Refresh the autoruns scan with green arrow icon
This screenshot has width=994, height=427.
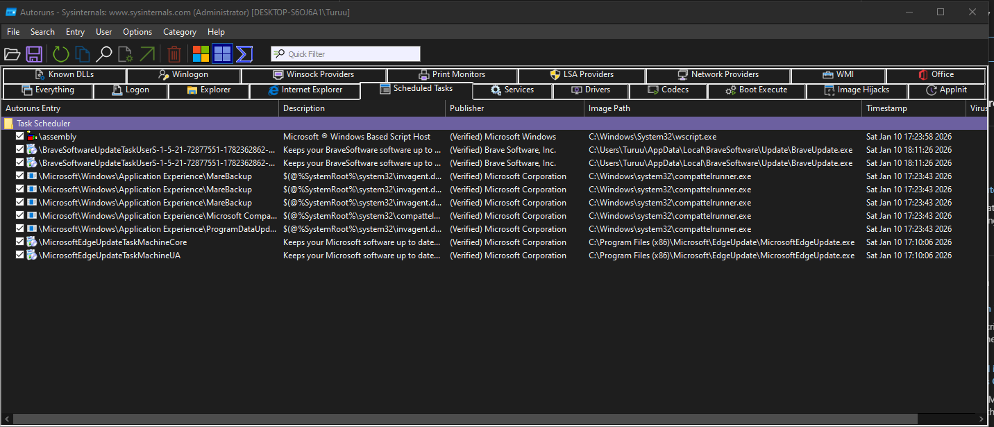coord(61,54)
